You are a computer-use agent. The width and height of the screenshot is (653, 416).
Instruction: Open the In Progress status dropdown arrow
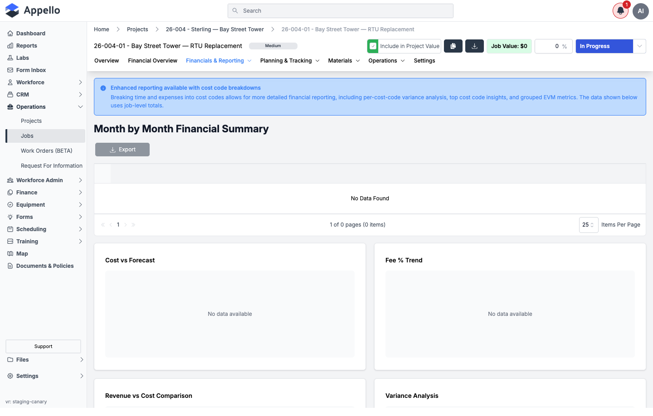[x=639, y=46]
